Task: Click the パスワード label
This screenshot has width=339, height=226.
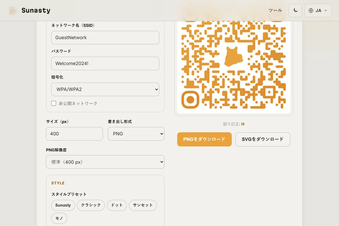Action: 61,51
